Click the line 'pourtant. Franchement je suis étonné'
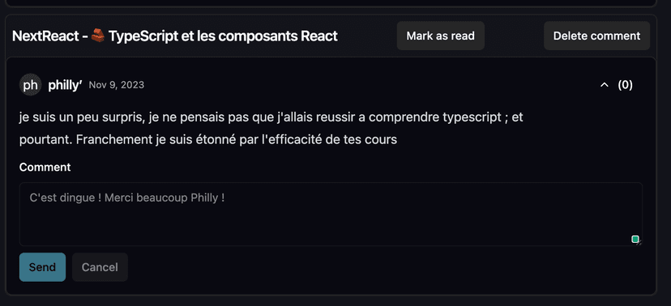The image size is (671, 306). [208, 140]
